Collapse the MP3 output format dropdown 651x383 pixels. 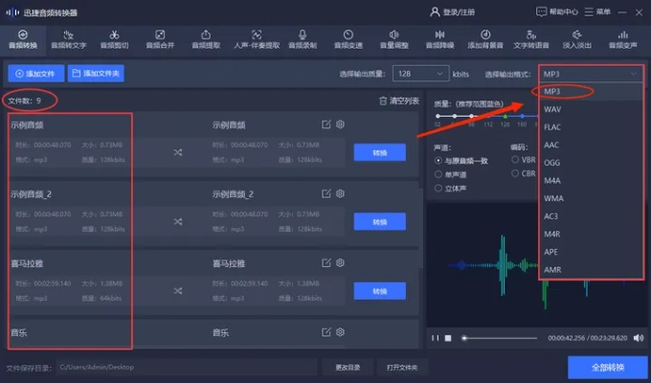coord(591,74)
